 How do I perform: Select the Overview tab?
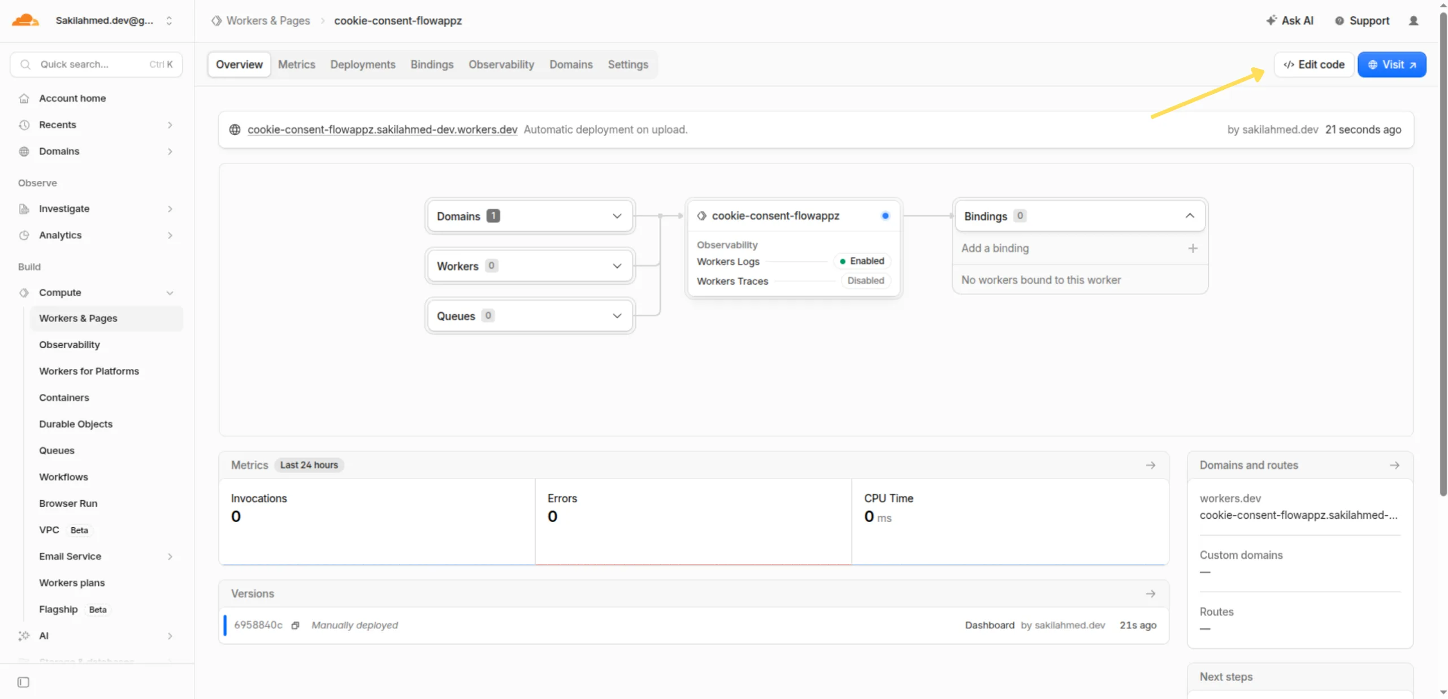click(239, 64)
